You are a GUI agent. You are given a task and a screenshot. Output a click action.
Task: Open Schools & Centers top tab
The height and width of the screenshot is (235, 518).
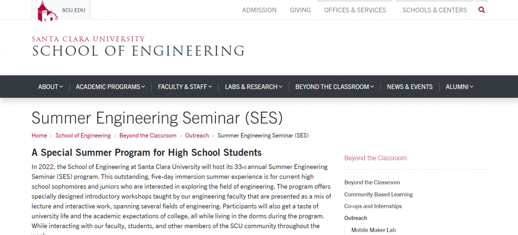[x=435, y=10]
